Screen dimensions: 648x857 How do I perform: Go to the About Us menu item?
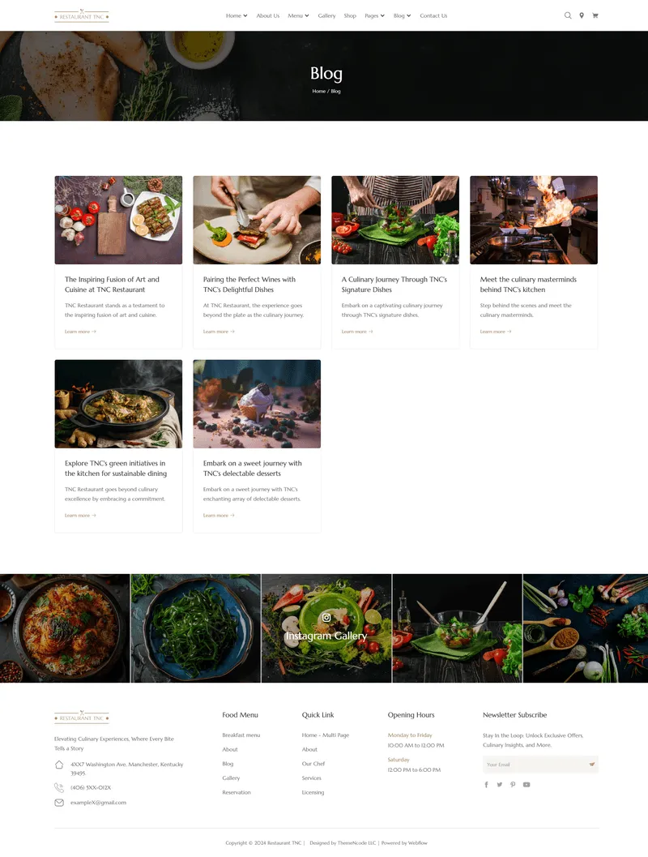[268, 16]
